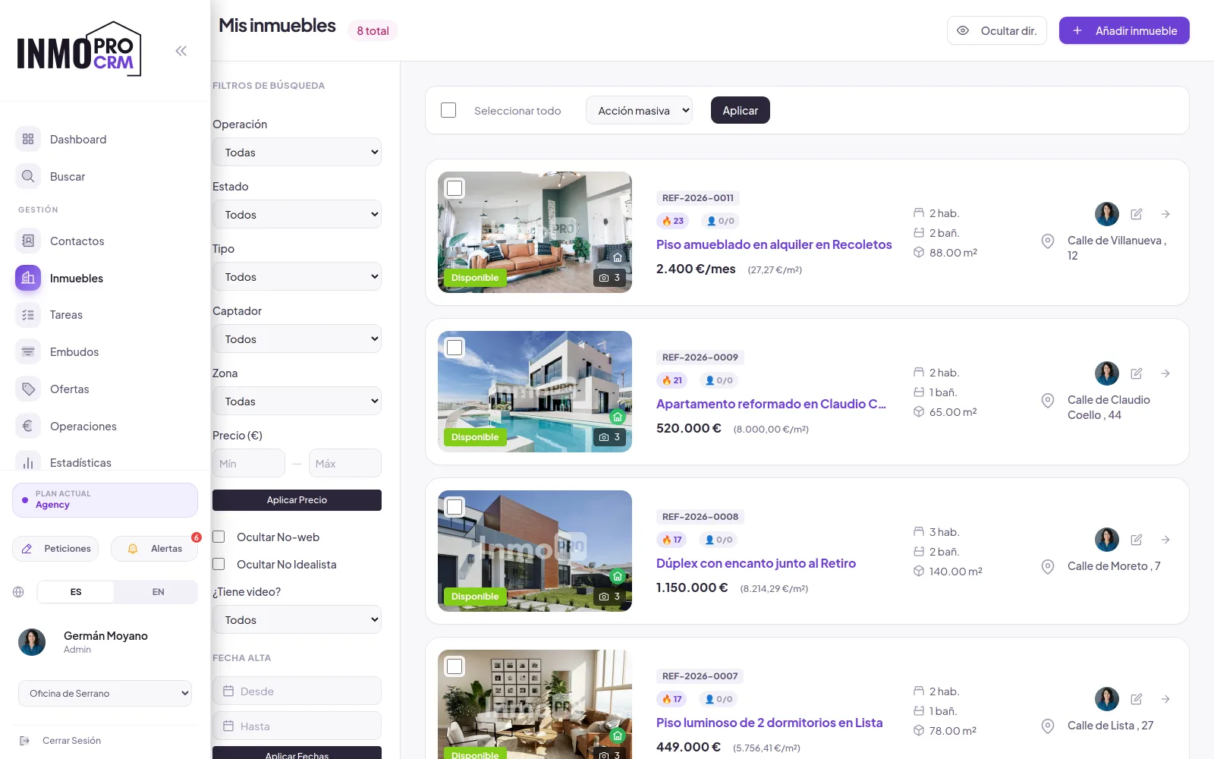Toggle Ocultar dir. address visibility
1214x759 pixels.
[x=996, y=30]
